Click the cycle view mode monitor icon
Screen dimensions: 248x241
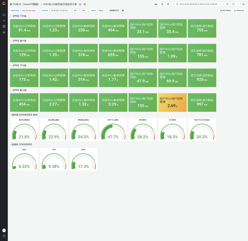pos(244,4)
